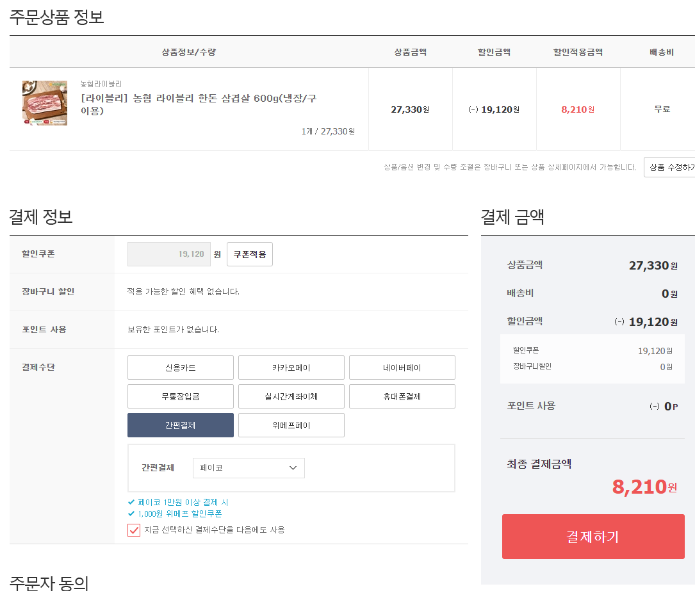Click the 상품정보/수량 column header
Screen dimensions: 695x591
[189, 52]
